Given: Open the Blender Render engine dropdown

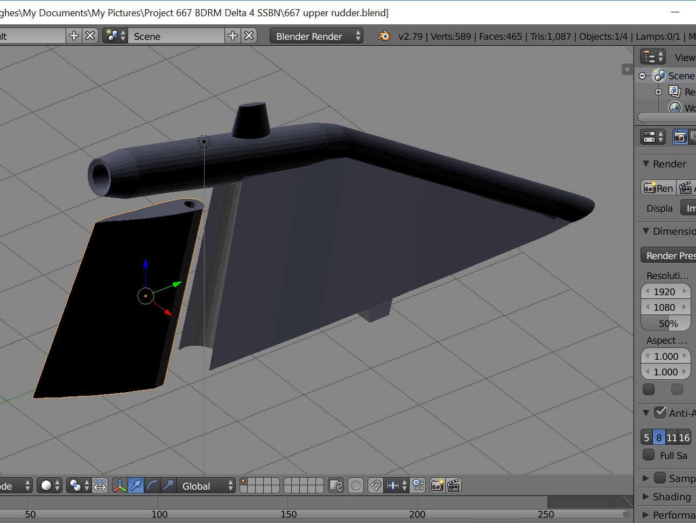Looking at the screenshot, I should 316,36.
